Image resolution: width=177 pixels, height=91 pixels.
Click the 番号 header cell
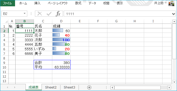click(24, 26)
